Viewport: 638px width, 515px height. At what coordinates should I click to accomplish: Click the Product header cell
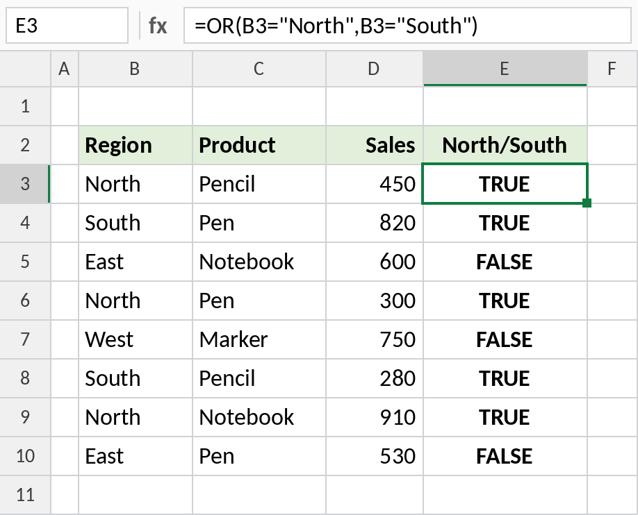pos(259,145)
